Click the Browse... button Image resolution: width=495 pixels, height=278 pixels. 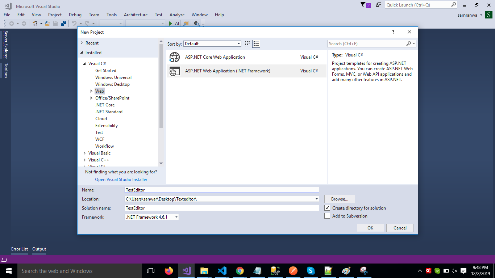point(340,199)
